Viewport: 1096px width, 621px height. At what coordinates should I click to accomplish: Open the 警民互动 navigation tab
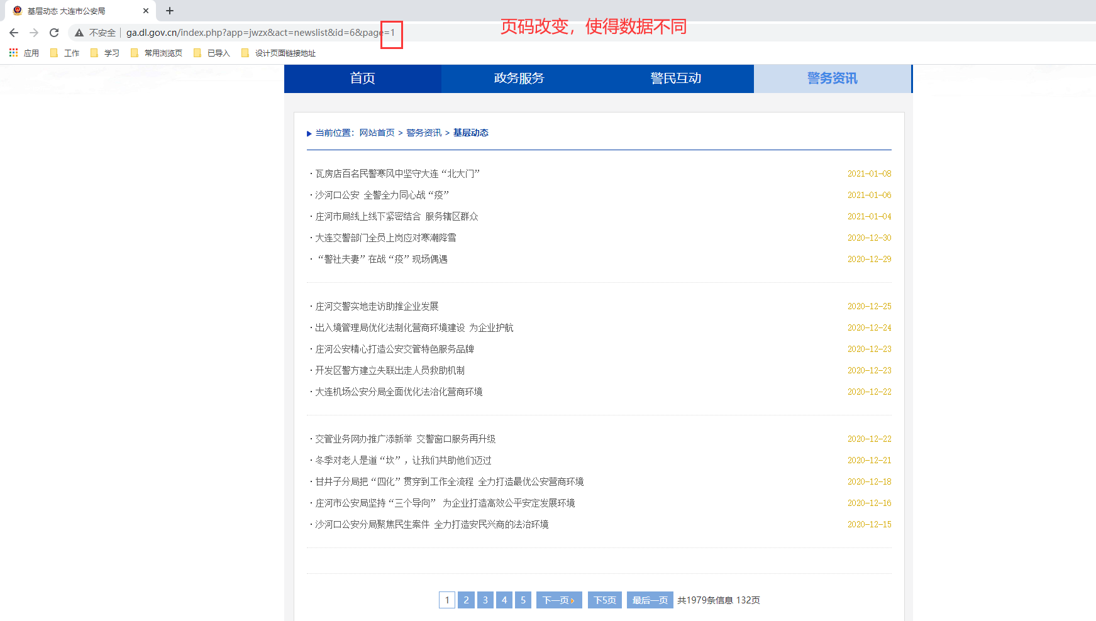point(676,79)
